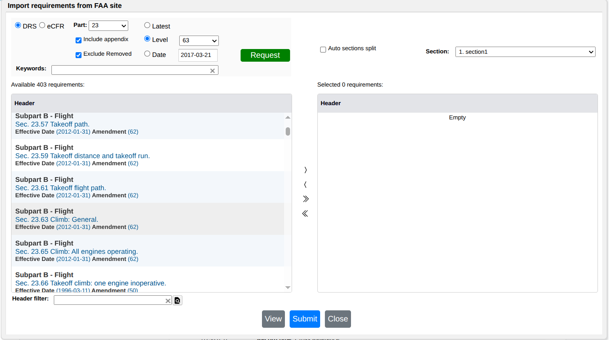609x340 pixels.
Task: Enable Auto sections split
Action: click(x=323, y=49)
